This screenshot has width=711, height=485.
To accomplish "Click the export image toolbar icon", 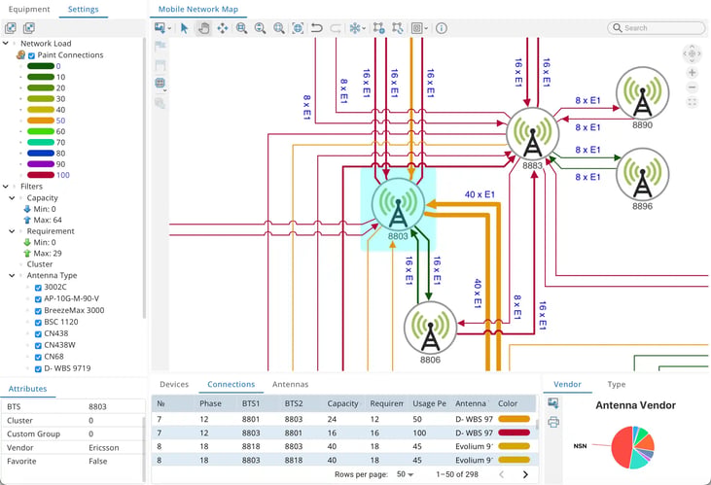I will pos(160,28).
